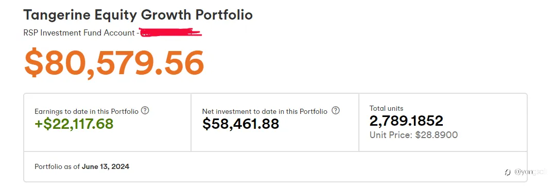Select the $58,461.88 net investment amount

click(240, 124)
